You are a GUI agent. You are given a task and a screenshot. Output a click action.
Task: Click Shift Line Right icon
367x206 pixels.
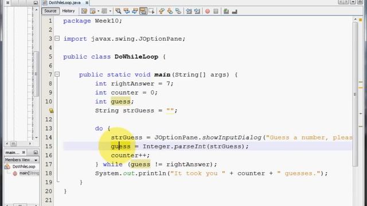click(197, 11)
